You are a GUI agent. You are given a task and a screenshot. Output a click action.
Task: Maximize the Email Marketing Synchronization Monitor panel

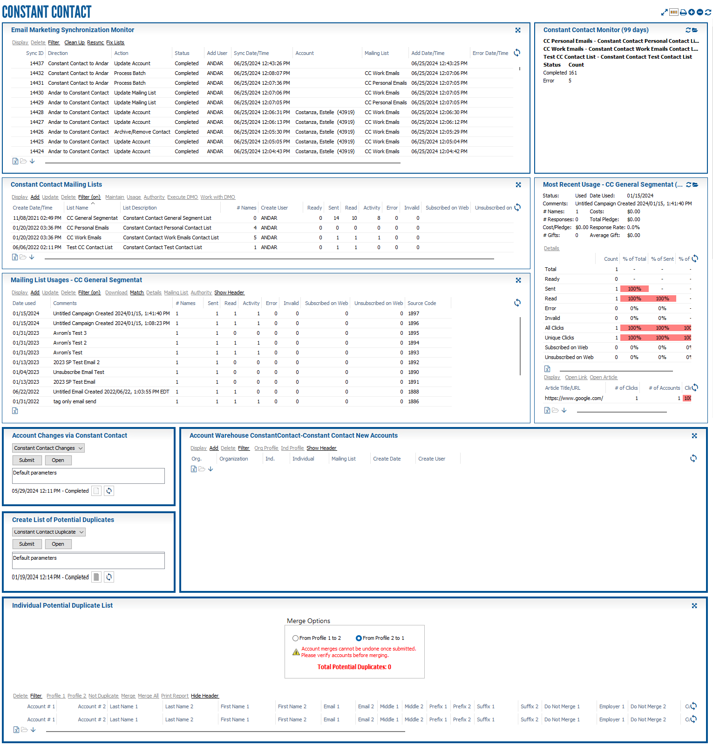pyautogui.click(x=518, y=30)
